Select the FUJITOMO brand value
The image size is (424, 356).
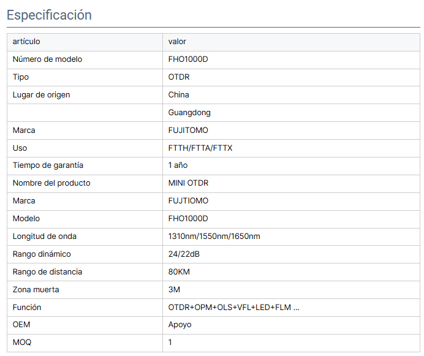point(188,131)
